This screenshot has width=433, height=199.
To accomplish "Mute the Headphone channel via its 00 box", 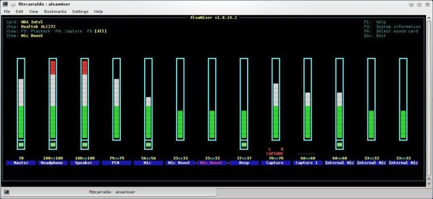I will tap(53, 145).
